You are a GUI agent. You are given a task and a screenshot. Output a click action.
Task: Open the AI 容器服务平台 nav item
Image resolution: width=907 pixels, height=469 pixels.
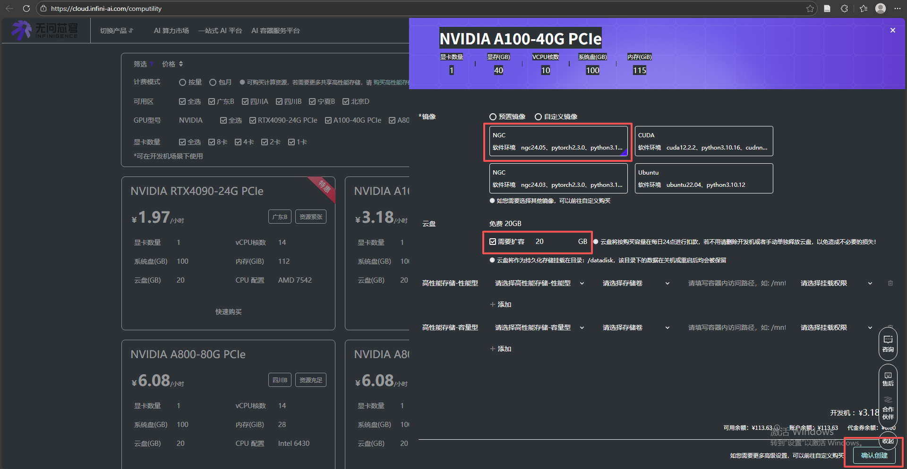[275, 31]
